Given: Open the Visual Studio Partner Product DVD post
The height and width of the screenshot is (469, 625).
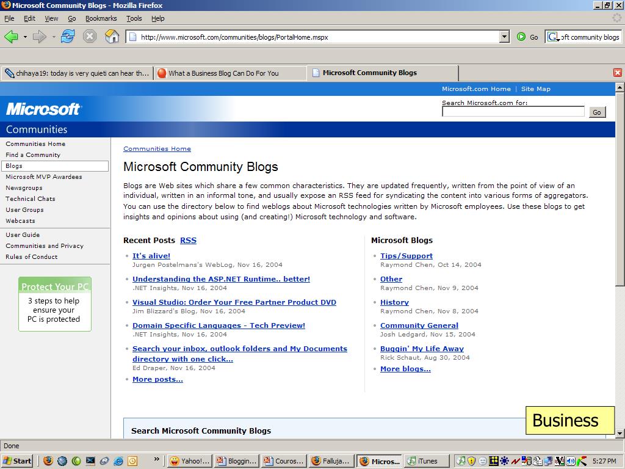Looking at the screenshot, I should pos(234,302).
